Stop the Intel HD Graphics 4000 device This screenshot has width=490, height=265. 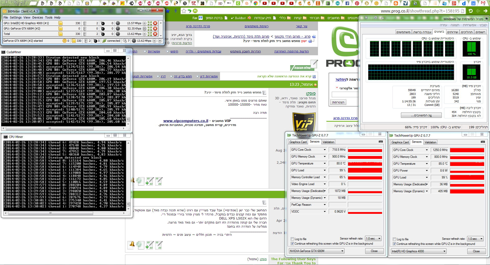[155, 23]
